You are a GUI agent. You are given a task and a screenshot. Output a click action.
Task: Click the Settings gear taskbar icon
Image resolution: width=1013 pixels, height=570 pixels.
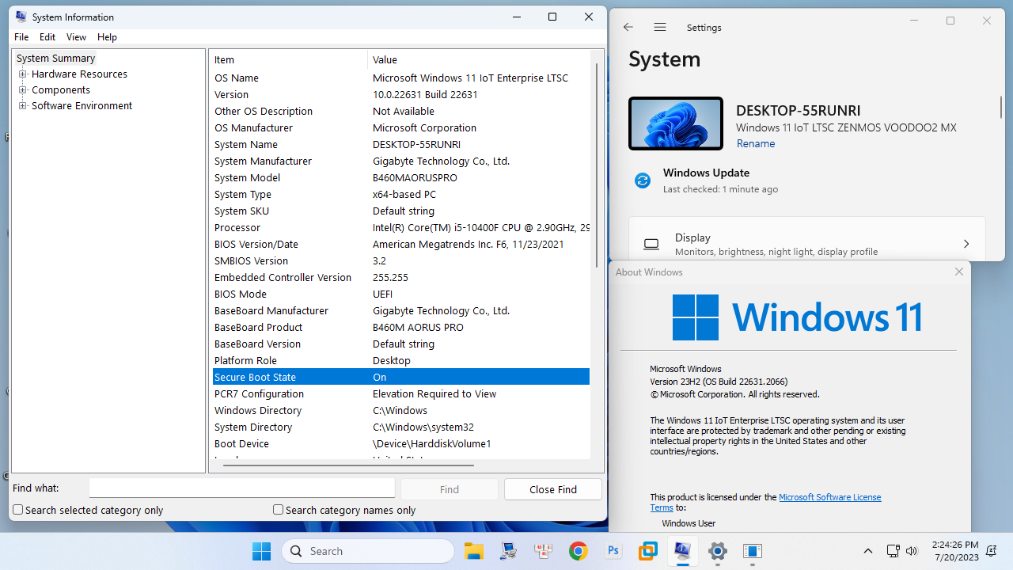pos(718,551)
